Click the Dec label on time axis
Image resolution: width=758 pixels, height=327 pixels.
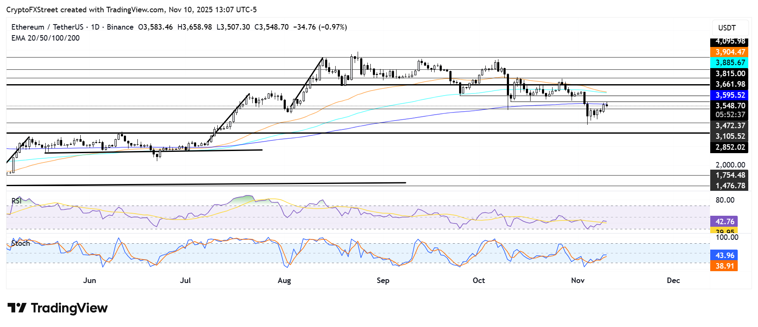coord(673,280)
